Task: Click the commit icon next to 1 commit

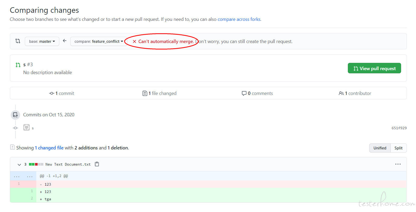Action: click(52, 93)
